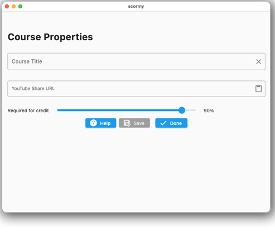Click the question mark icon on Help button
This screenshot has width=275, height=245.
pyautogui.click(x=93, y=123)
